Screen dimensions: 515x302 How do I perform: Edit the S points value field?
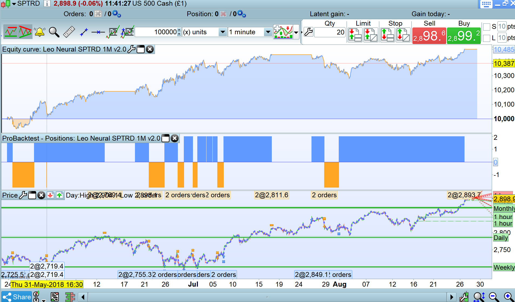502,26
